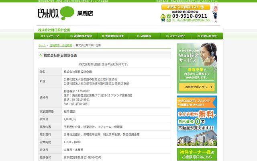
Task: Open 賃貸物件を探す menu item
Action: click(x=81, y=36)
